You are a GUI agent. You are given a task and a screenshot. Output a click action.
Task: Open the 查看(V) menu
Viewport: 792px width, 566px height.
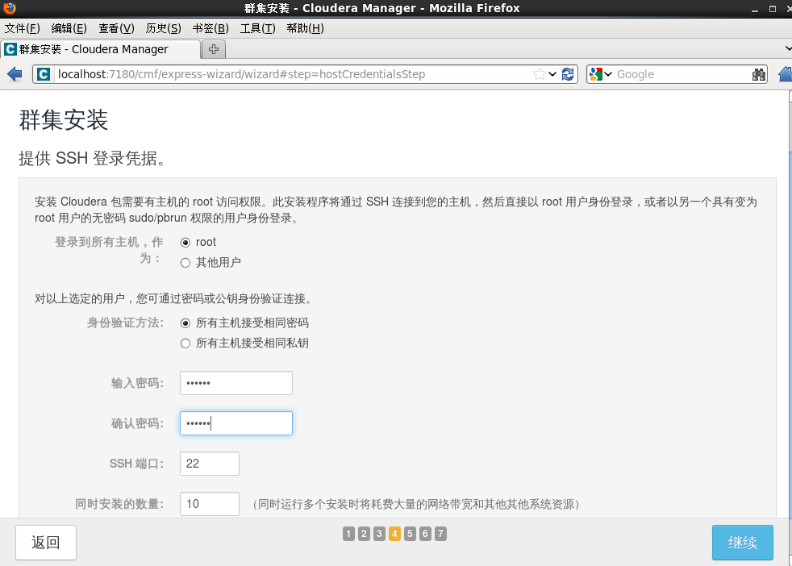[x=117, y=28]
